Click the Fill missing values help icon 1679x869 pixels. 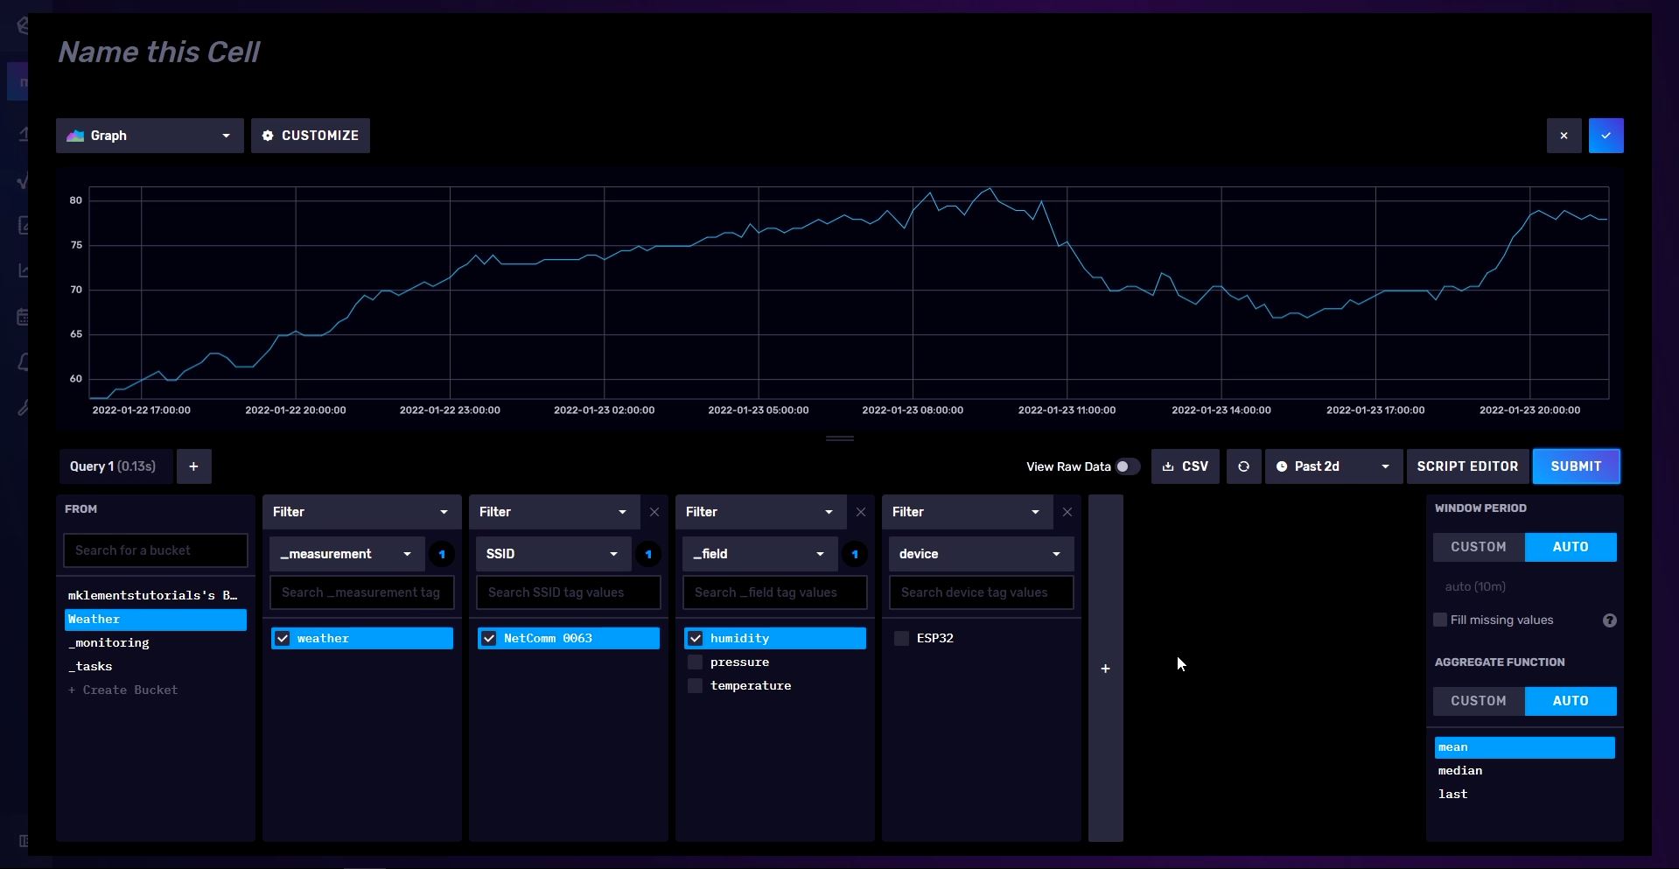click(1609, 620)
